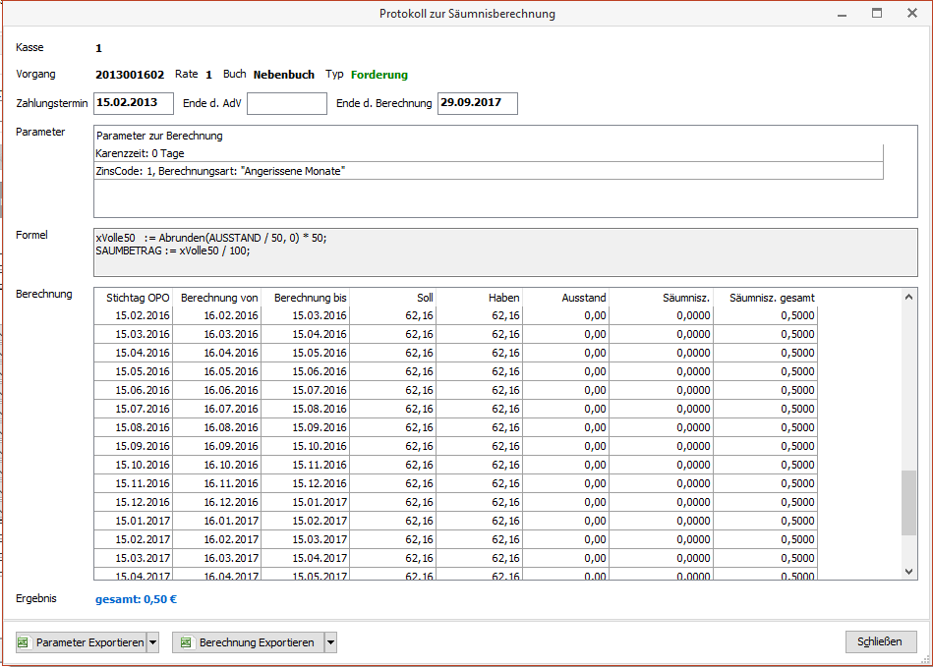Select the Karenzzeit: 0 Tage parameter row
Image resolution: width=933 pixels, height=667 pixels.
pyautogui.click(x=489, y=153)
